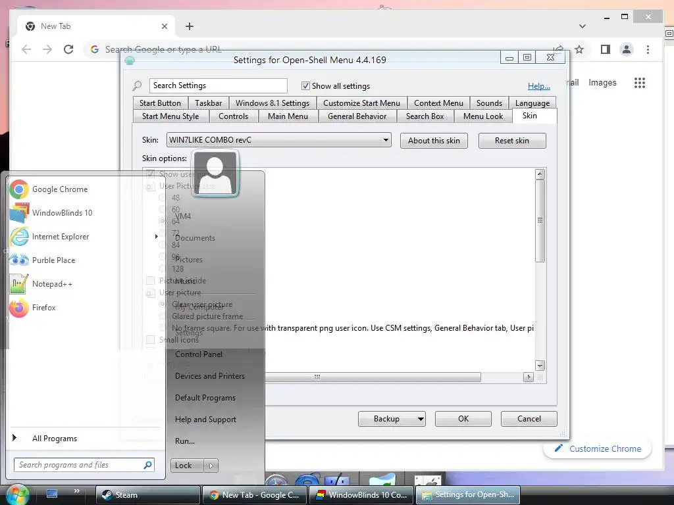This screenshot has height=505, width=674.
Task: Click Show Desktop icon in quick launch
Action: (x=52, y=493)
